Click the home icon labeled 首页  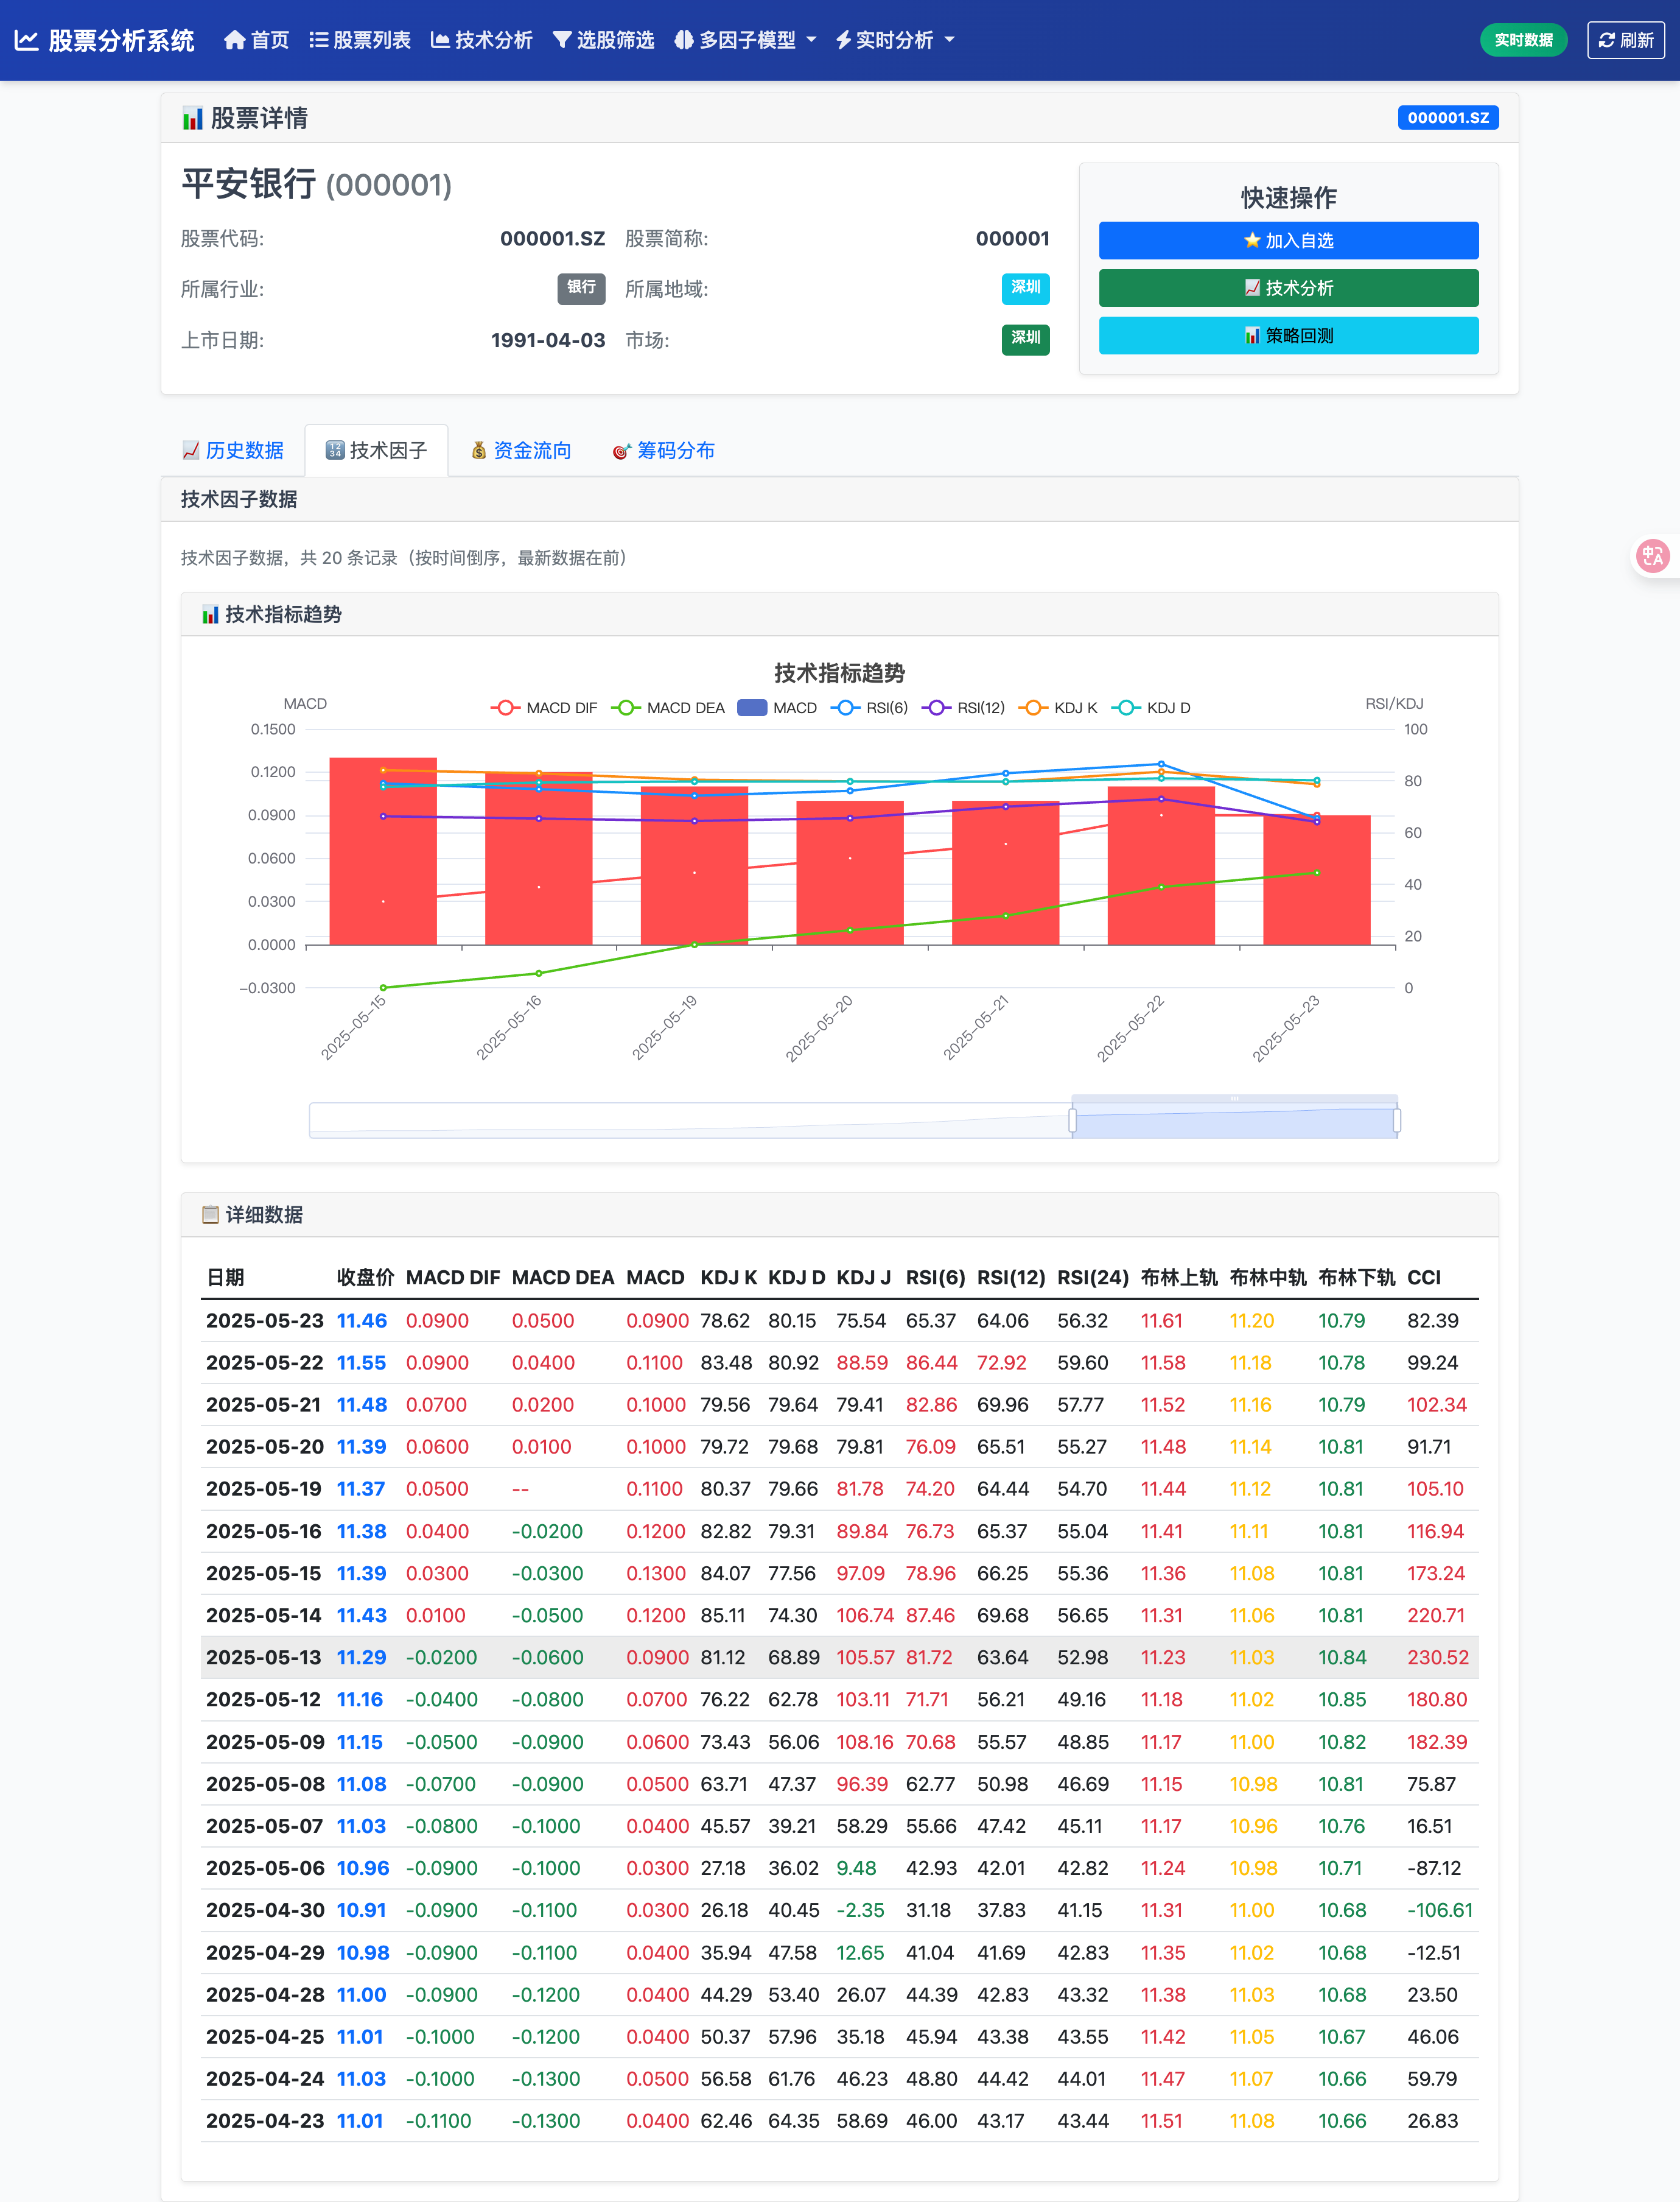[234, 40]
